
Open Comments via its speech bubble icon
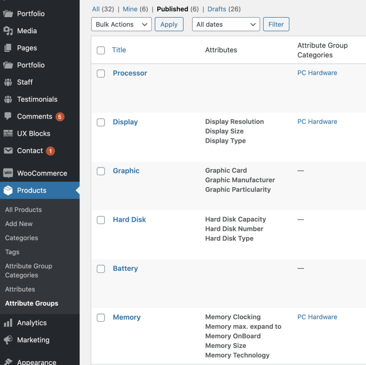point(8,117)
